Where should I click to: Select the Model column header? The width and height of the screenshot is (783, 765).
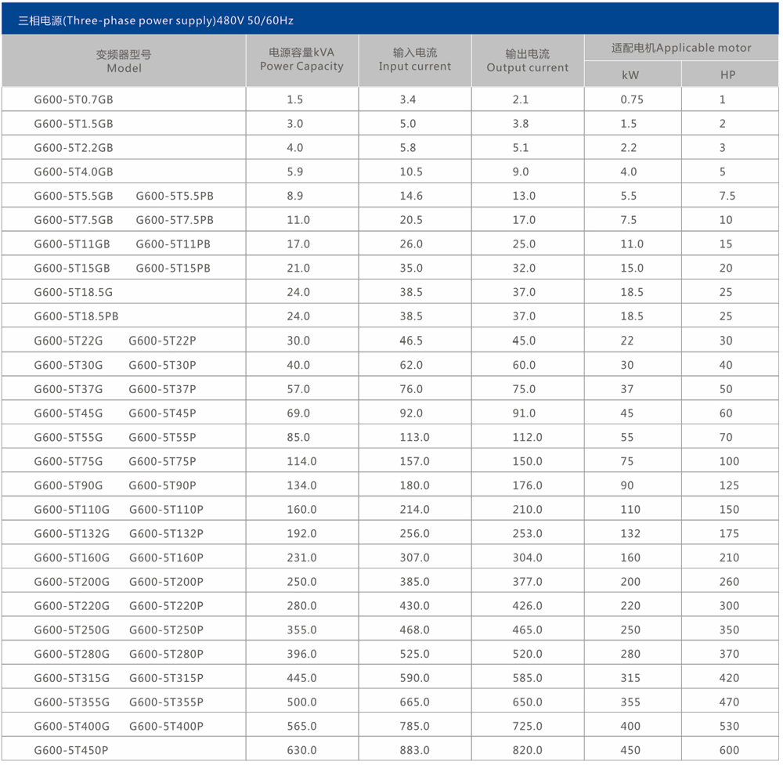click(x=124, y=61)
